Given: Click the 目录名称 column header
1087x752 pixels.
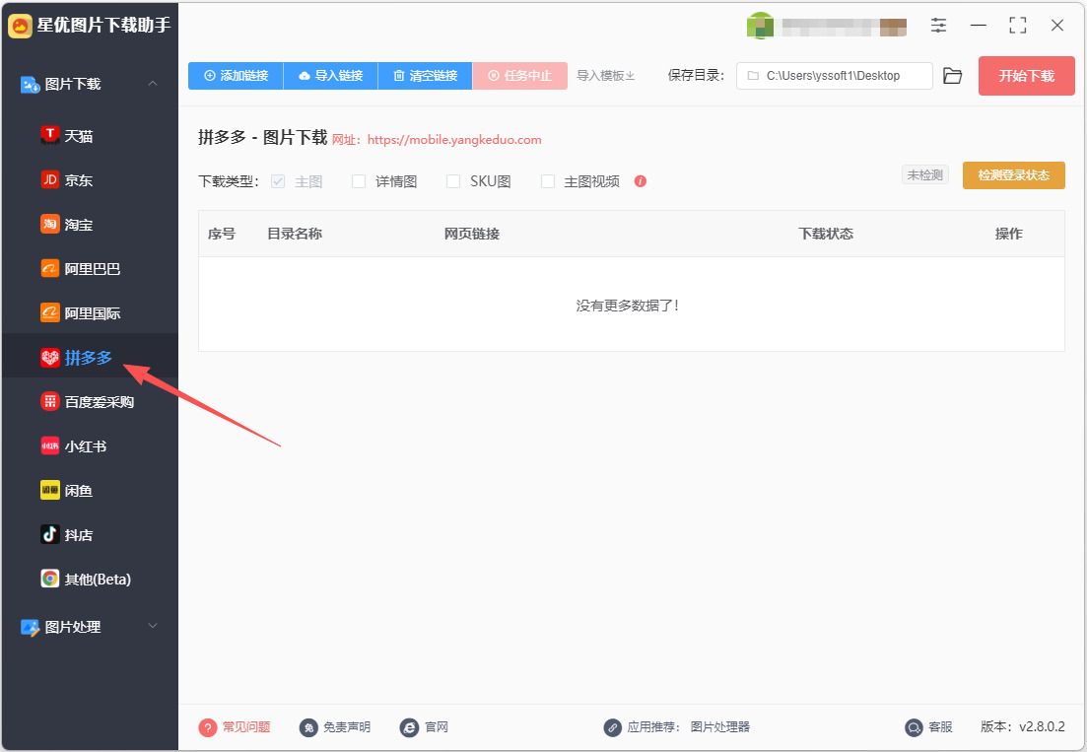Looking at the screenshot, I should (x=295, y=234).
